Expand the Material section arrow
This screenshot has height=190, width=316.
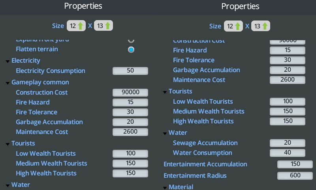165,187
